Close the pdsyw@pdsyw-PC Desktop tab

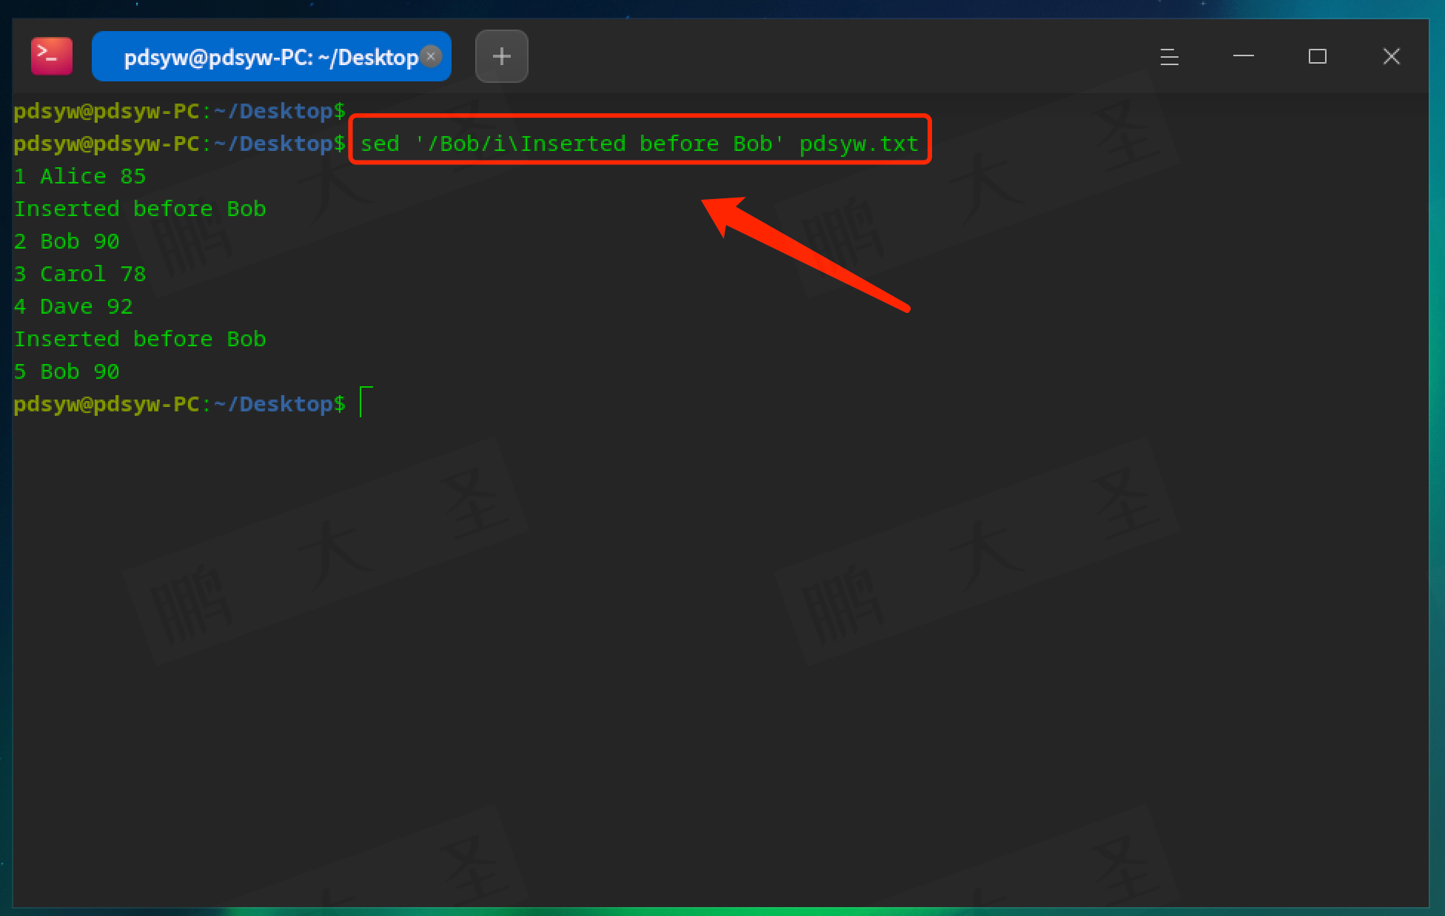[x=431, y=56]
